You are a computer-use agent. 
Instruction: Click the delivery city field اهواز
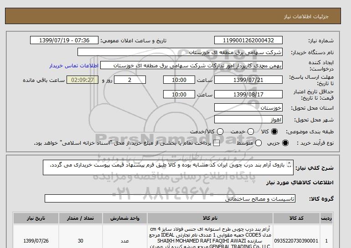click(x=248, y=120)
